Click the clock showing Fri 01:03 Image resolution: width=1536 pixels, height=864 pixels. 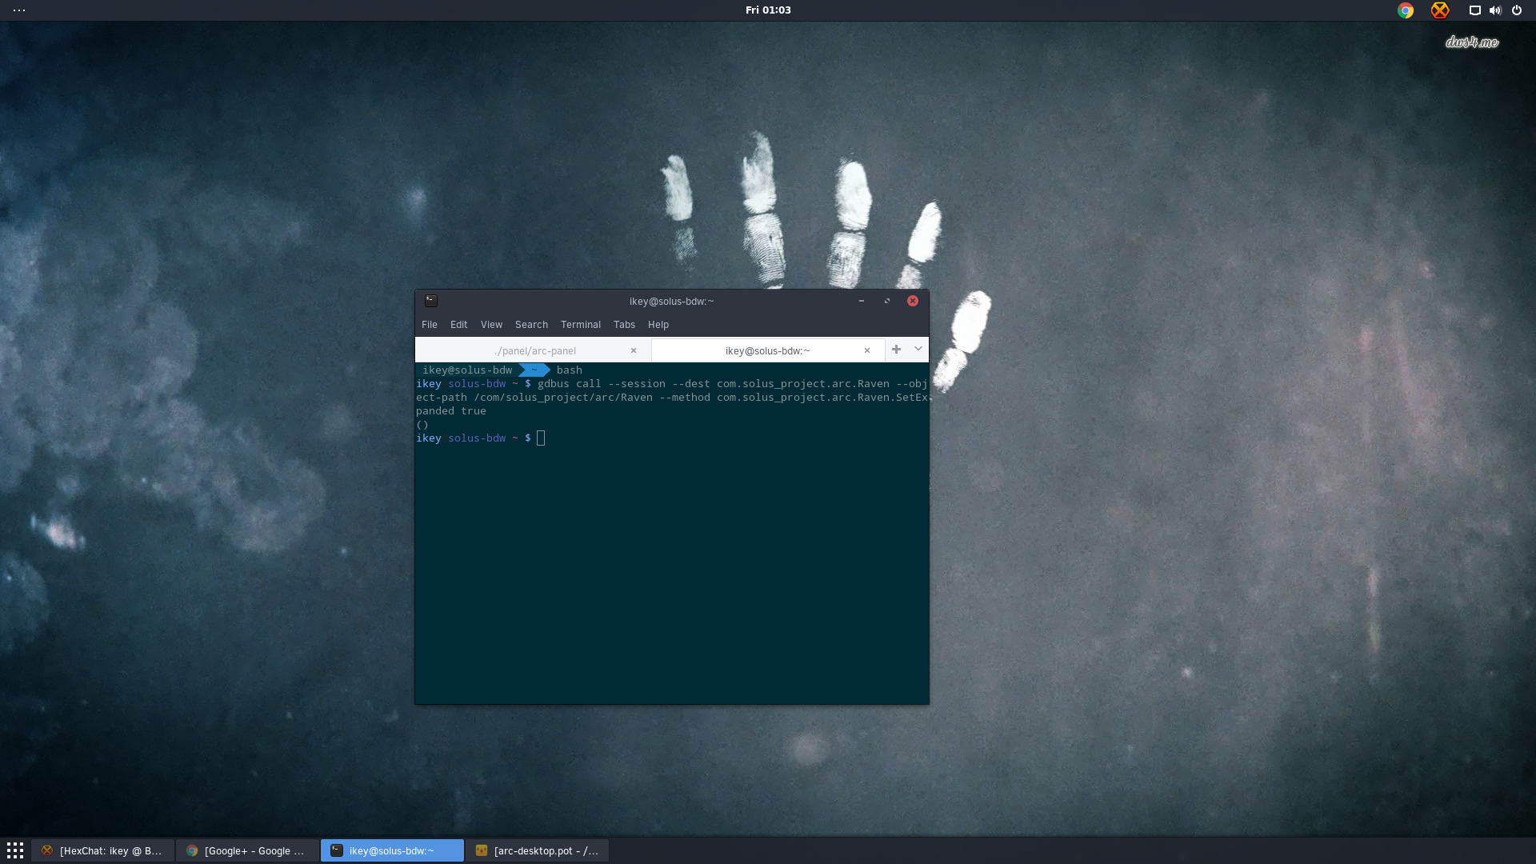point(768,10)
